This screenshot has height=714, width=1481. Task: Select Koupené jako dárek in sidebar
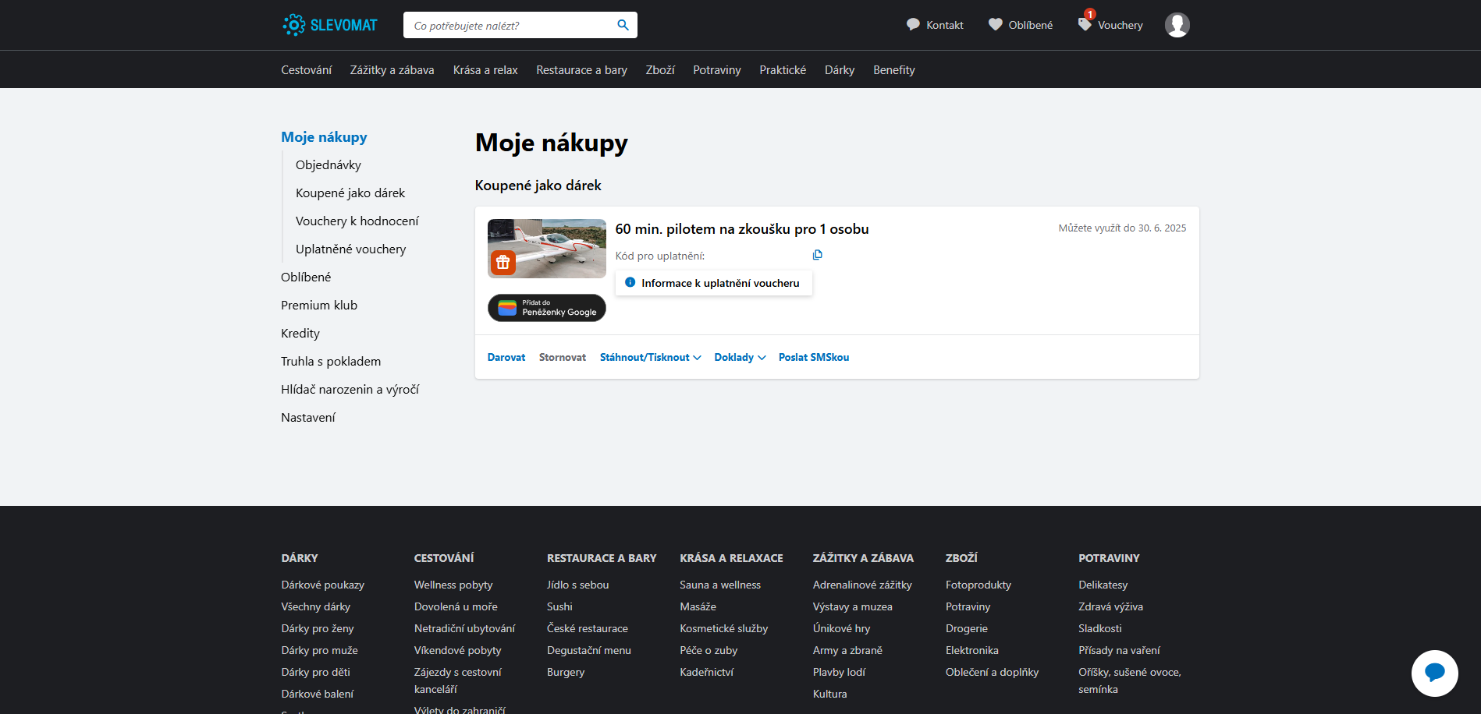pos(350,193)
